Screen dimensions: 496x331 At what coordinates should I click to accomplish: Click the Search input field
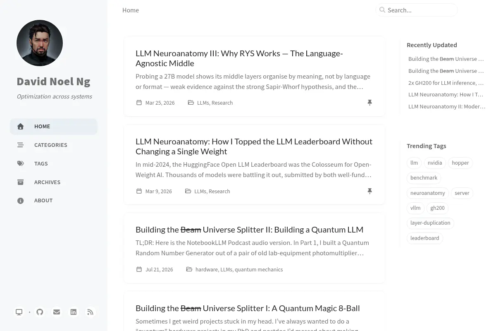417,10
